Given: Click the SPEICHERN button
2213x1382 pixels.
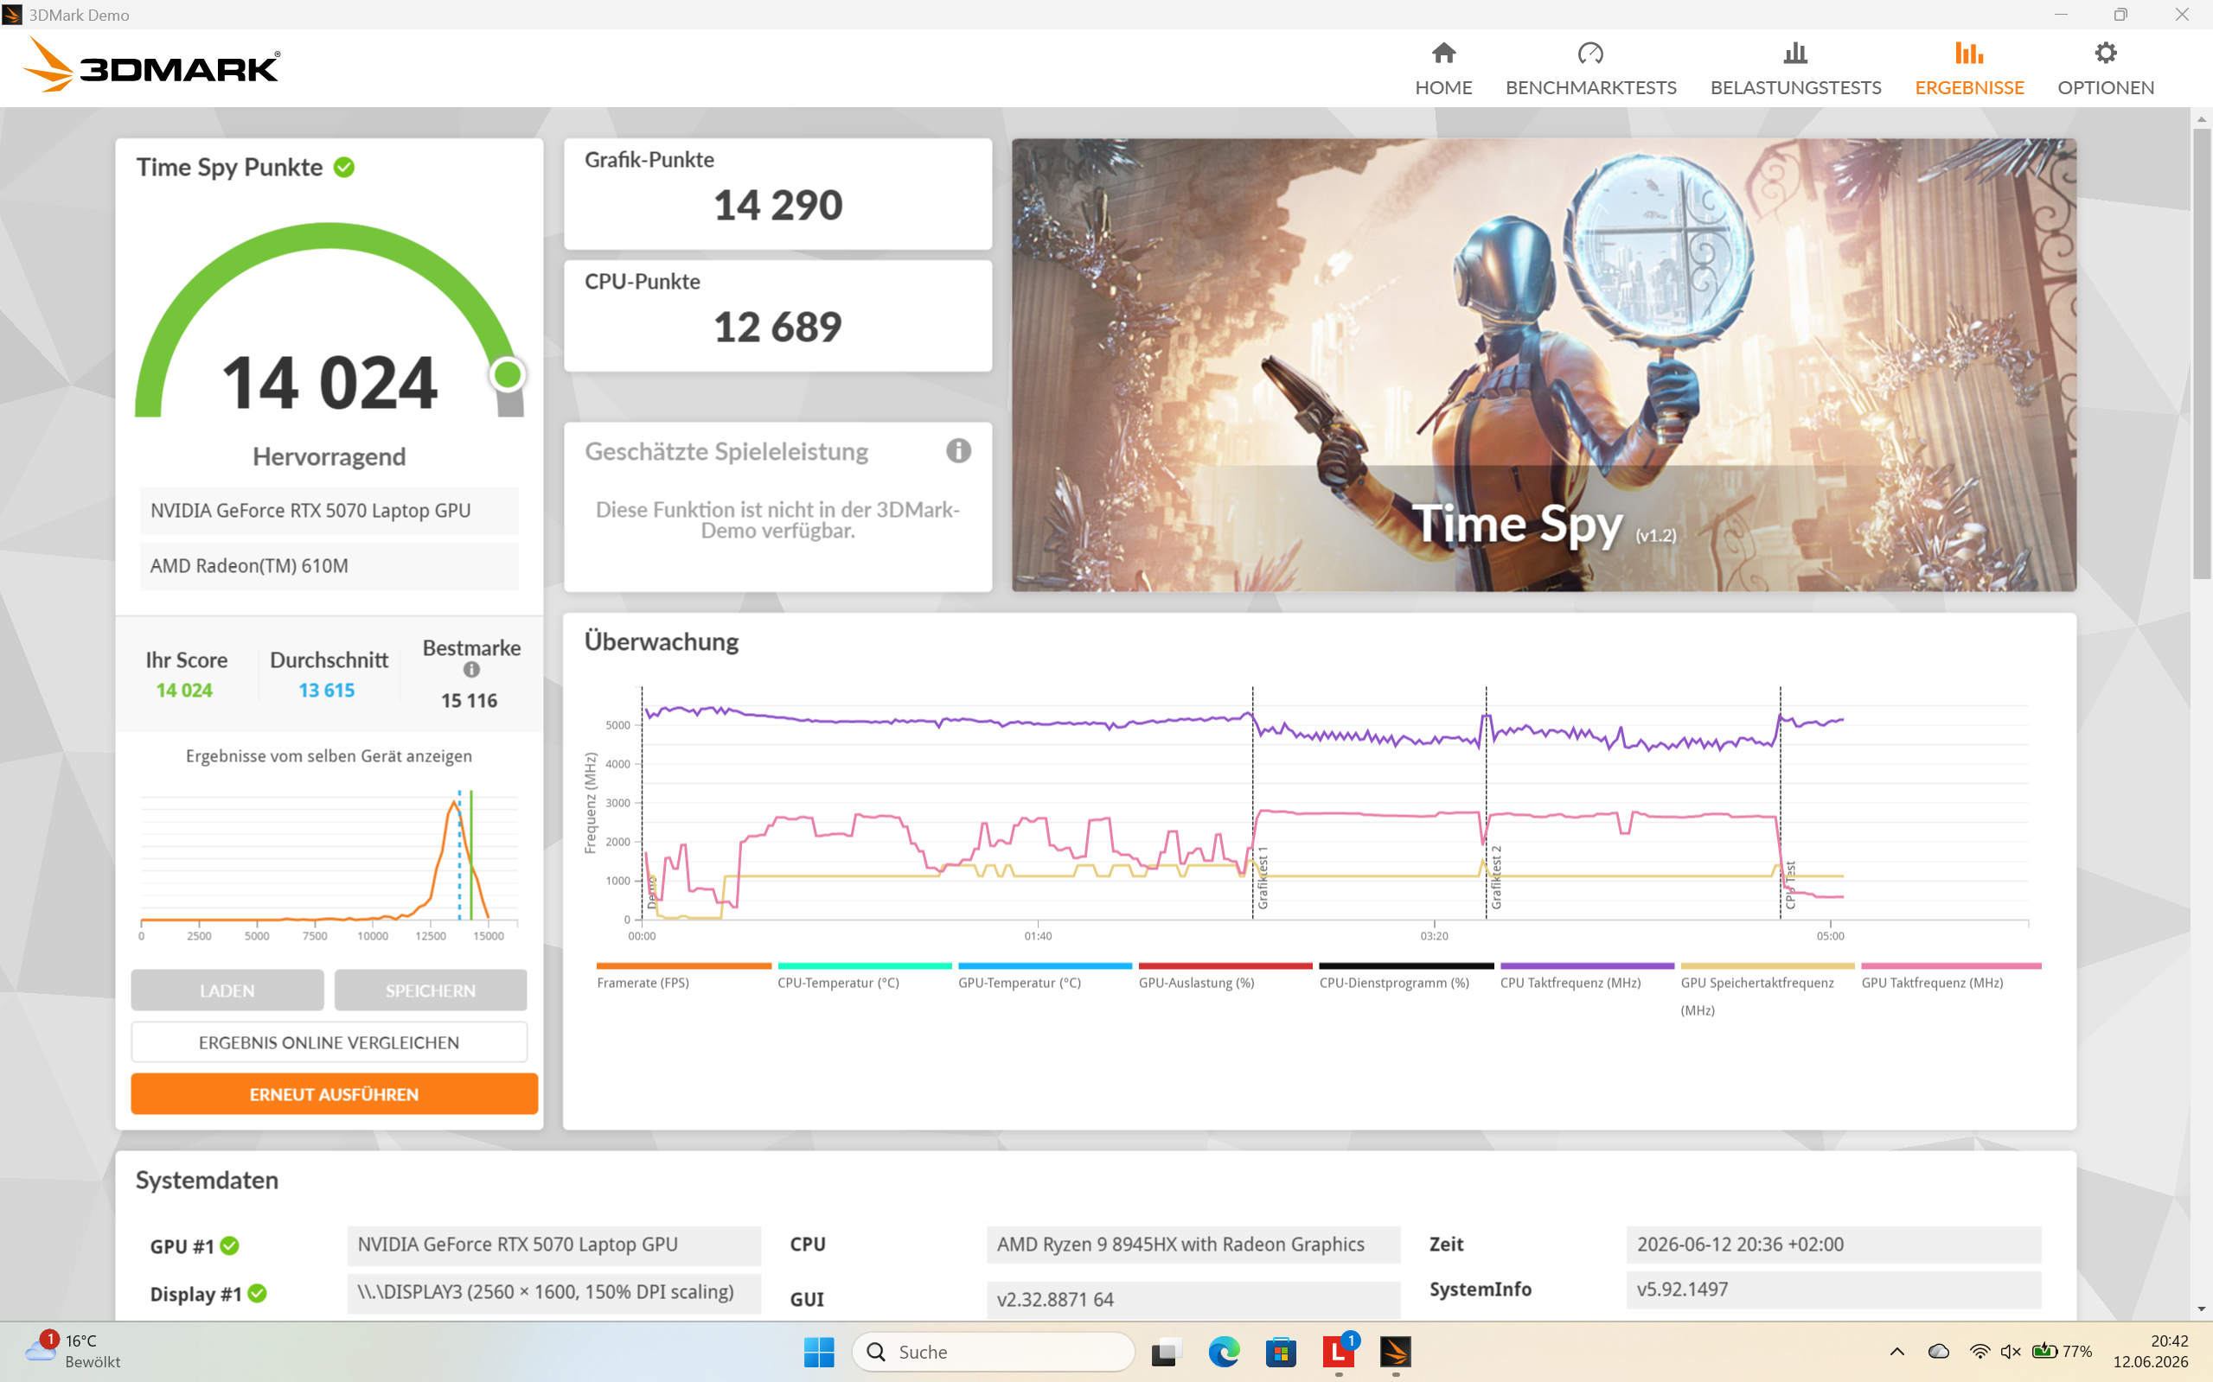Looking at the screenshot, I should [x=430, y=990].
